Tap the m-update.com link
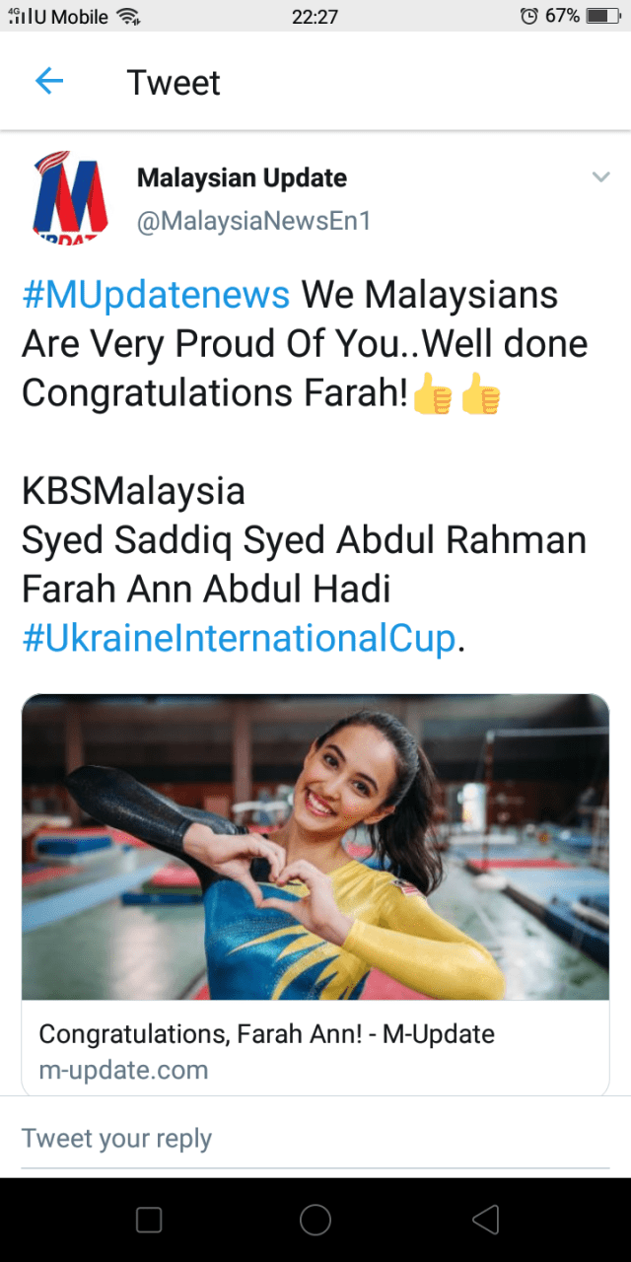Image resolution: width=631 pixels, height=1262 pixels. [x=123, y=1070]
